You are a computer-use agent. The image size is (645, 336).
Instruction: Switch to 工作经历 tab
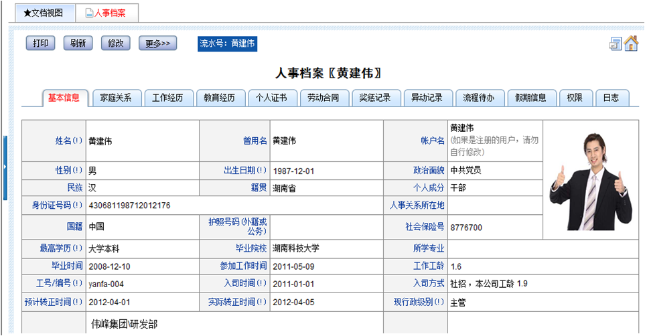tap(169, 98)
